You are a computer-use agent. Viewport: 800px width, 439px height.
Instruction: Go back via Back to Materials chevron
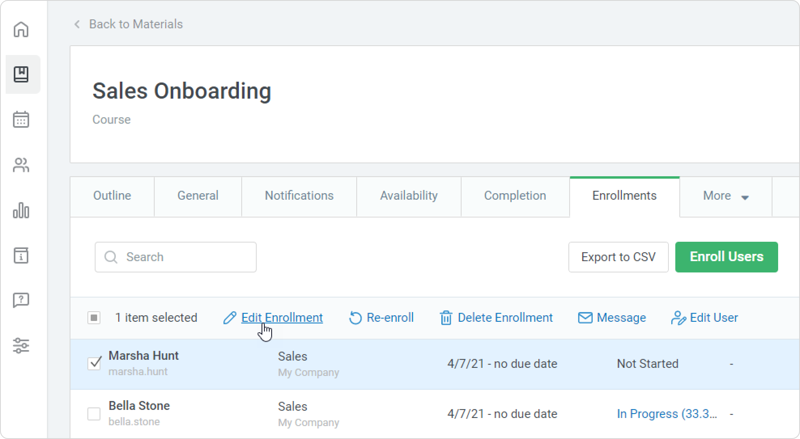pos(77,24)
